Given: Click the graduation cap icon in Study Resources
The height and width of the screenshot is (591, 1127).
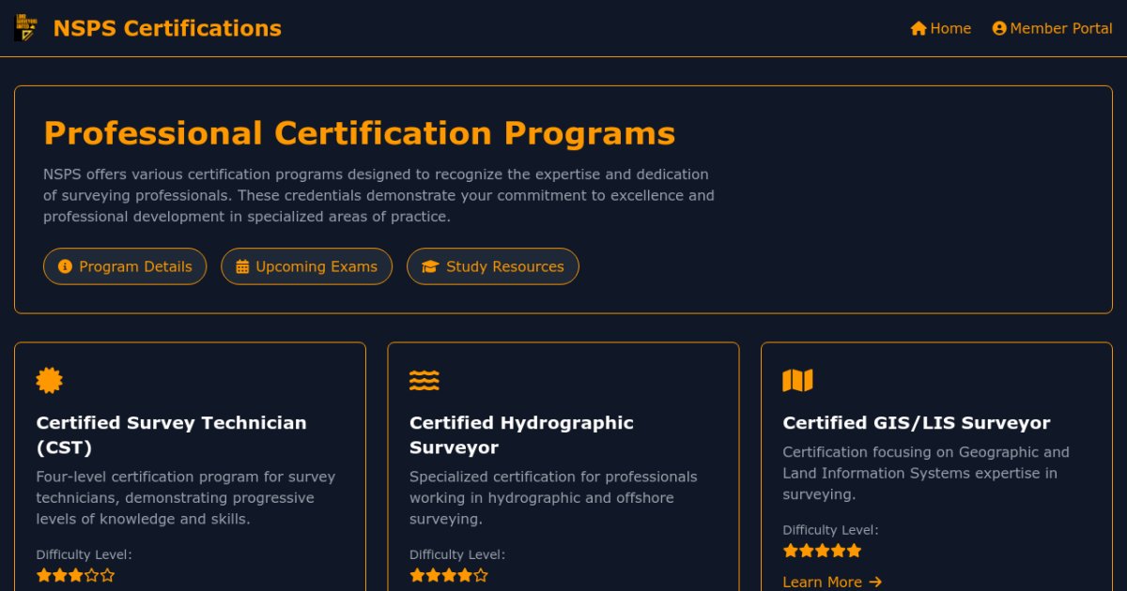Looking at the screenshot, I should click(430, 265).
